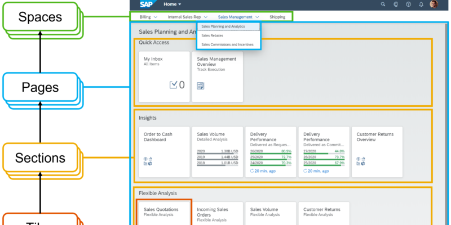Open the search magnifier icon

[383, 4]
